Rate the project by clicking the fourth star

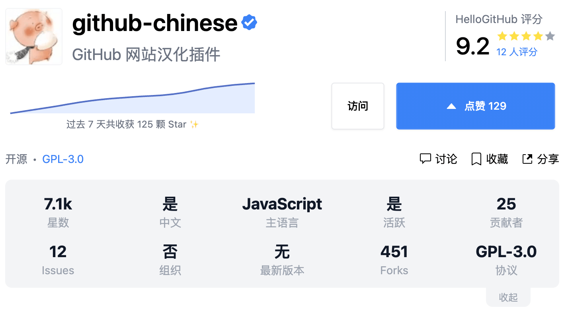[x=538, y=36]
